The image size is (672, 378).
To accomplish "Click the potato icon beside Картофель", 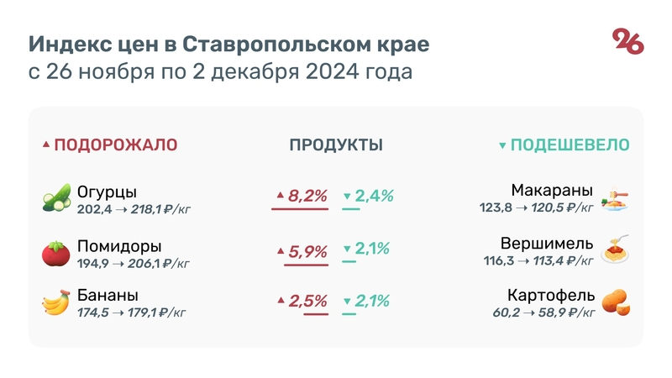I will point(616,302).
